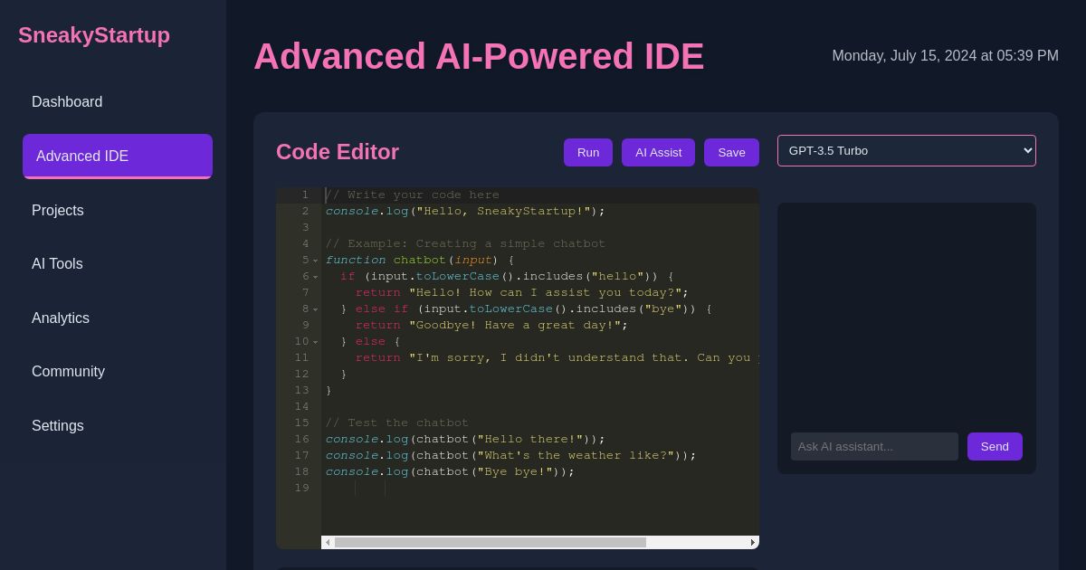1086x570 pixels.
Task: Click the Ask AI assistant input field
Action: tap(874, 446)
